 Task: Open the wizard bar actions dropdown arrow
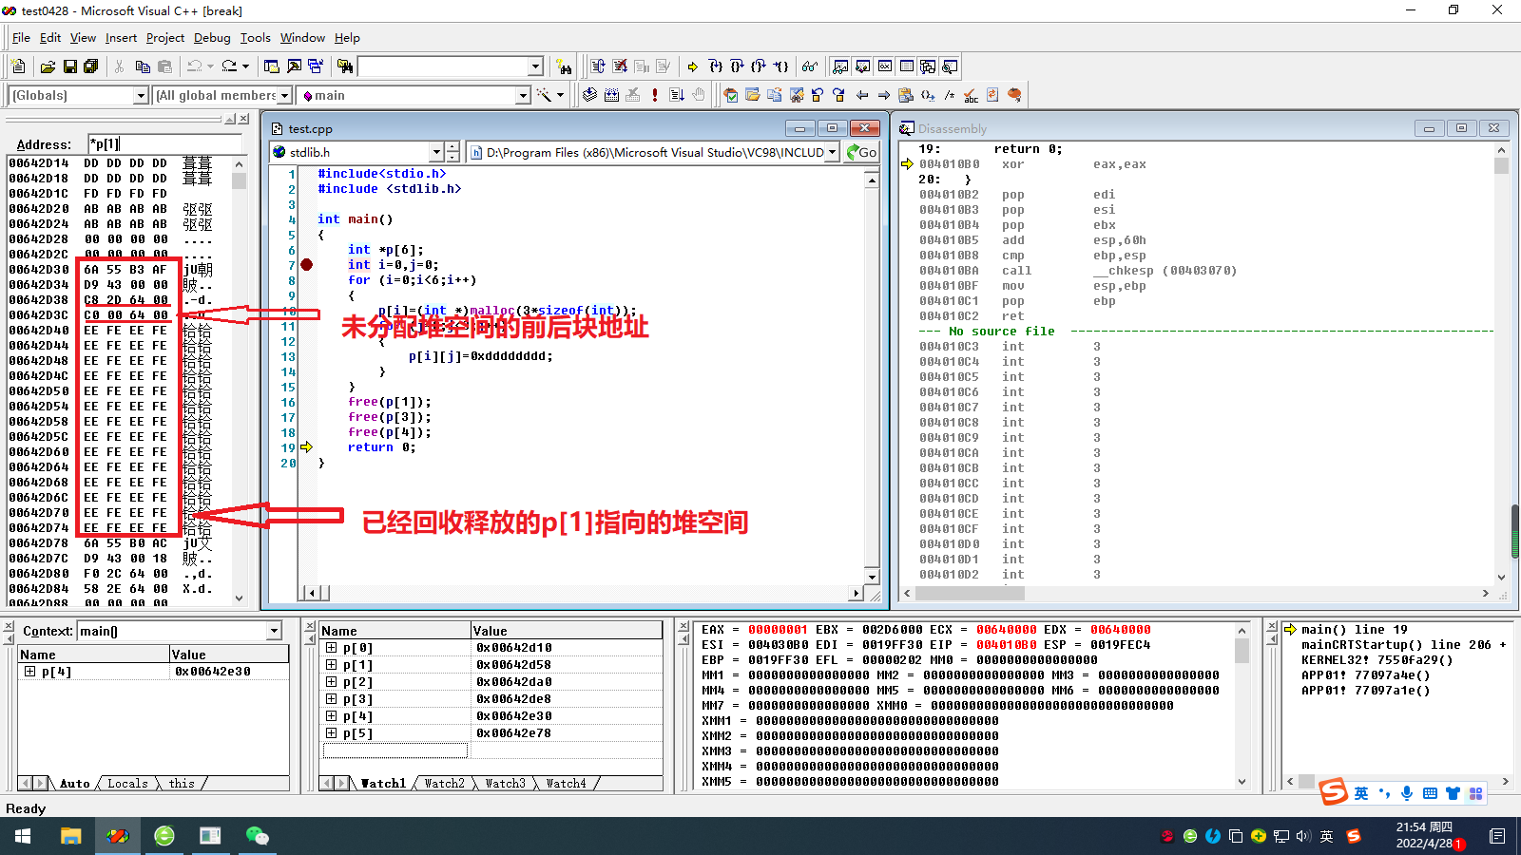click(x=560, y=95)
